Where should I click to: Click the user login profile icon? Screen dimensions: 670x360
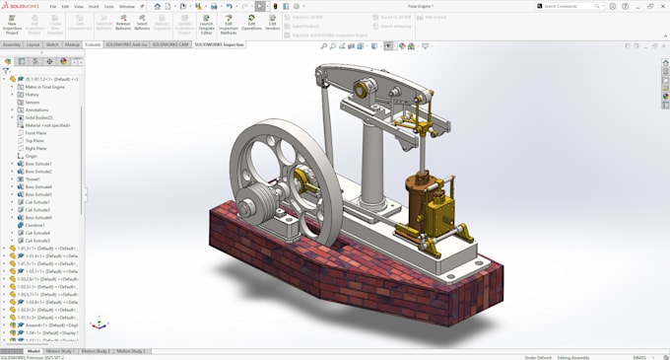(x=613, y=7)
